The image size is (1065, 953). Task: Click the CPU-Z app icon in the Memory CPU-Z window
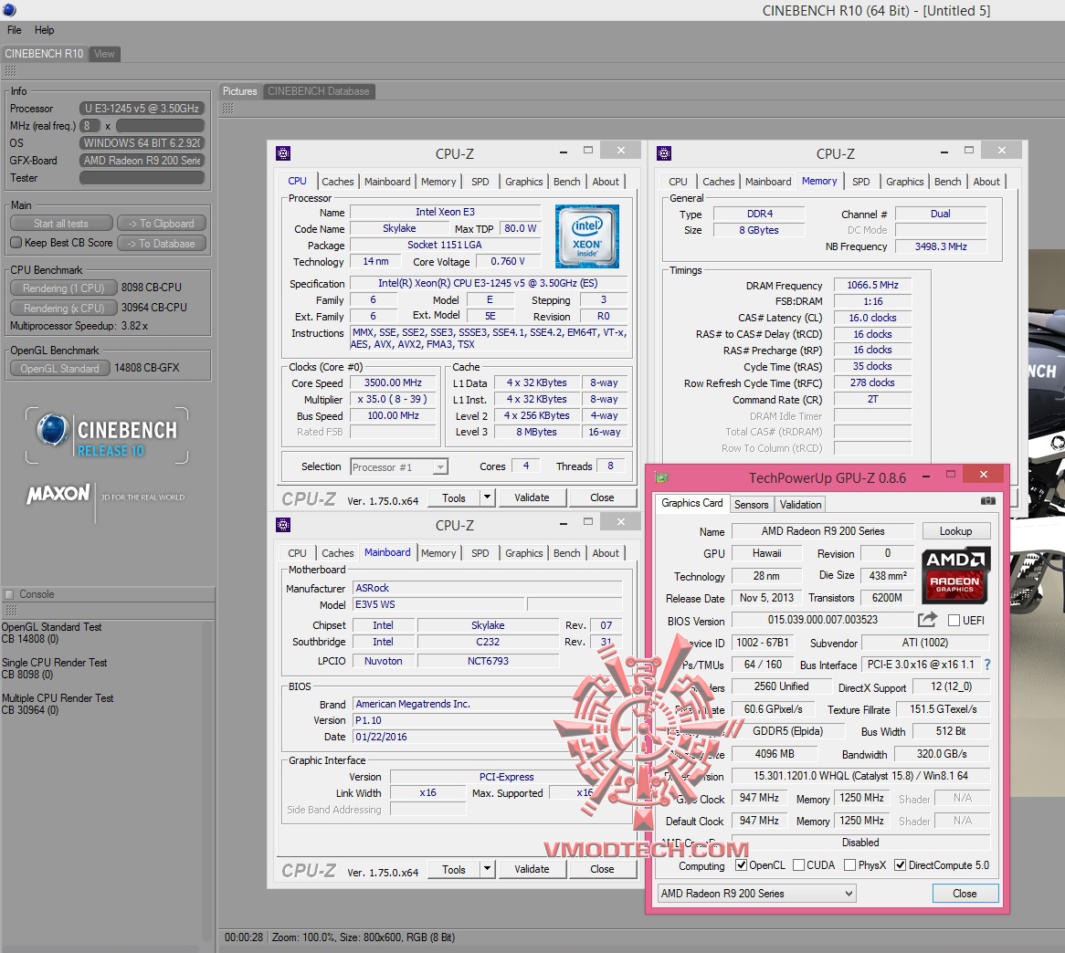(x=664, y=153)
